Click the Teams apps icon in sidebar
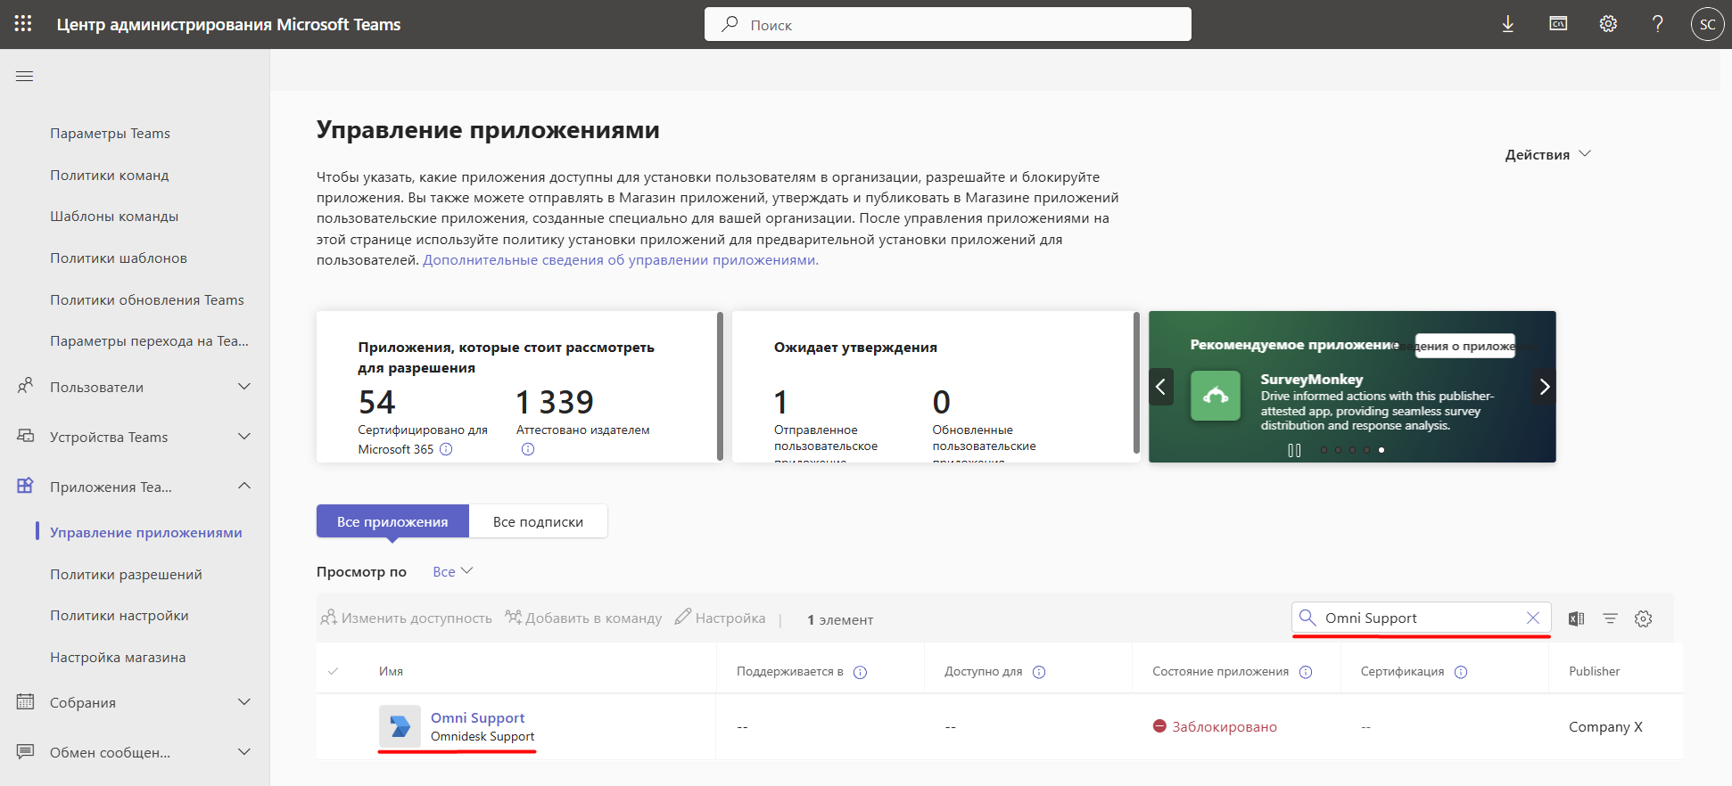Image resolution: width=1732 pixels, height=786 pixels. coord(26,486)
